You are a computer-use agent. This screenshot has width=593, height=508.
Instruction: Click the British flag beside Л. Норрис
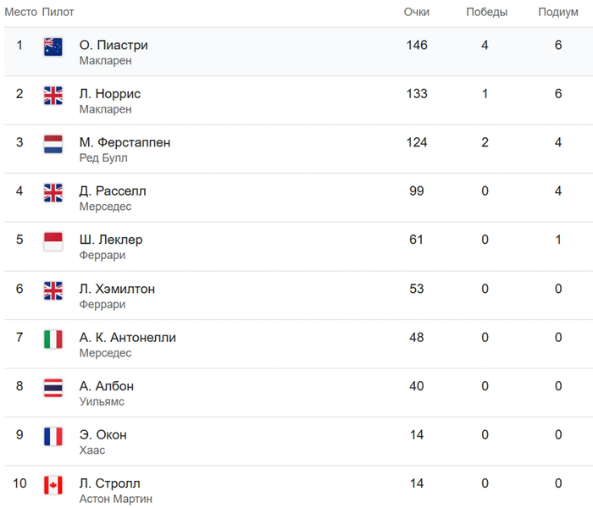(53, 95)
